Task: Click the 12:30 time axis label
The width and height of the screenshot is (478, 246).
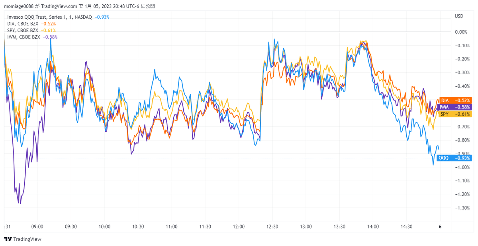Action: click(272, 227)
